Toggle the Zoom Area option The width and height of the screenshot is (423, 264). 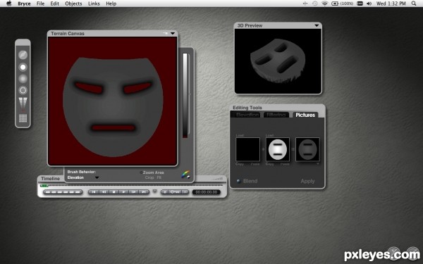pos(152,172)
